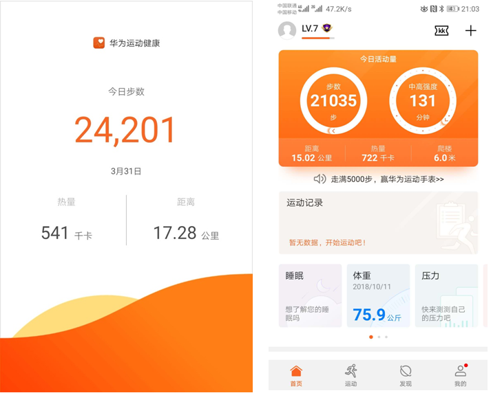Open the steps ring showing 21035
This screenshot has height=393, width=491.
333,101
